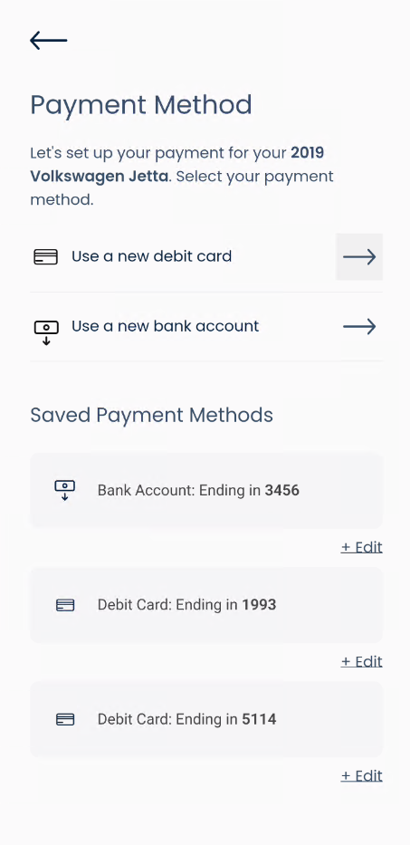Screen dimensions: 410x845
Task: Click card icon for debit card 5114
Action: coord(65,719)
